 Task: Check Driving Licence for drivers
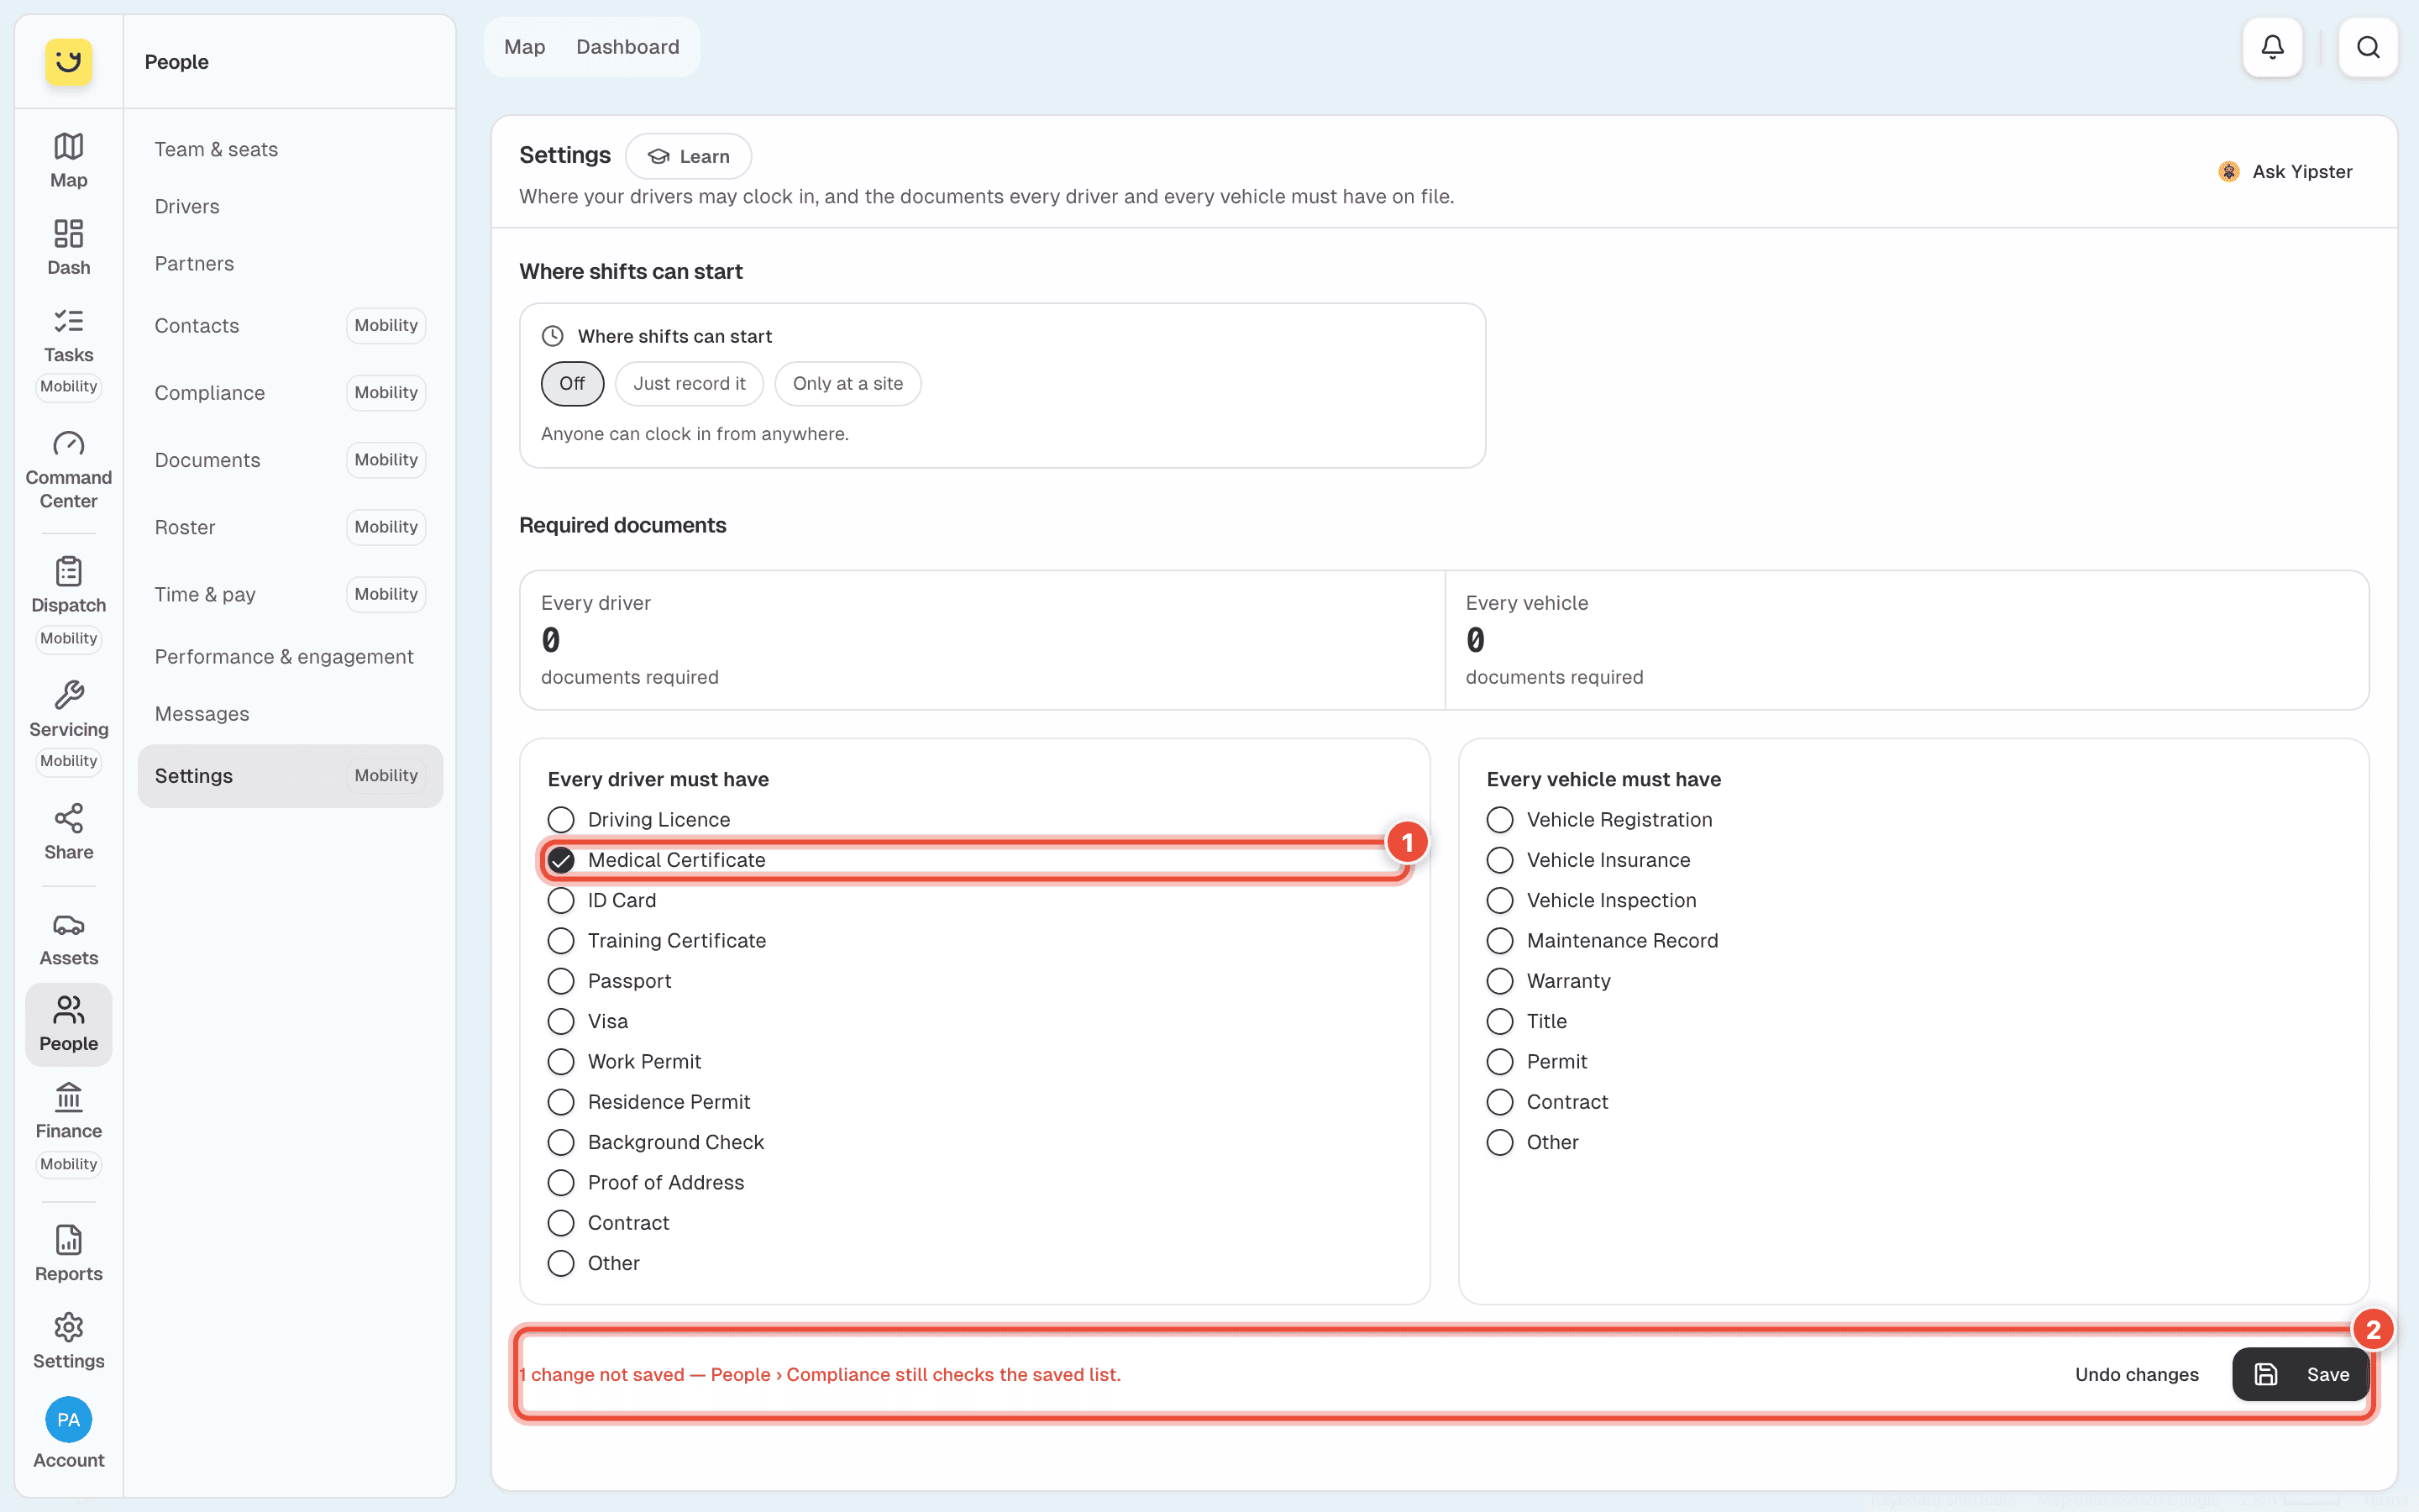tap(561, 820)
